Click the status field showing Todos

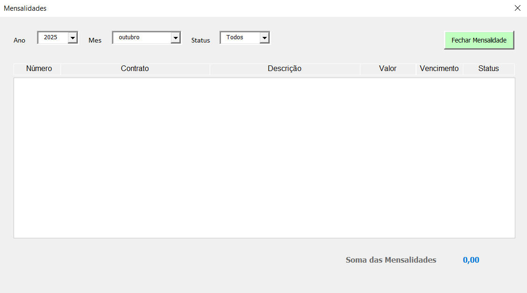(239, 37)
